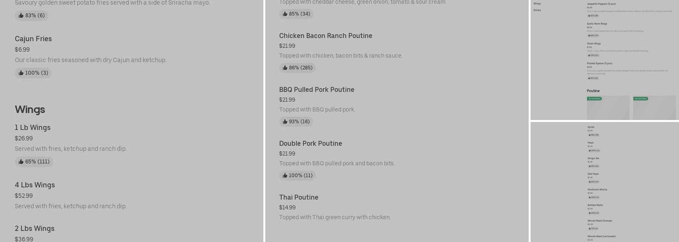Viewport: 679px width, 242px height.
Task: Click the rating badge under Garlic Parm Rings
Action: click(593, 35)
